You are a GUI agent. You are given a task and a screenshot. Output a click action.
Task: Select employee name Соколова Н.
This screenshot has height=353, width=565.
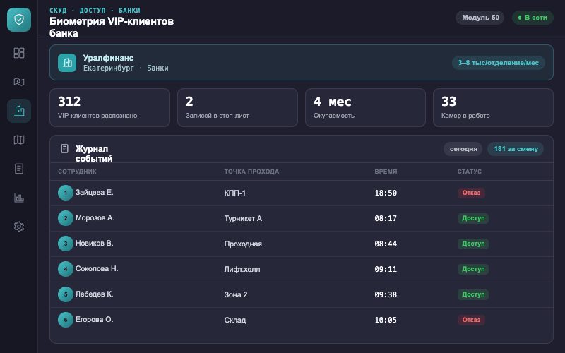(97, 269)
